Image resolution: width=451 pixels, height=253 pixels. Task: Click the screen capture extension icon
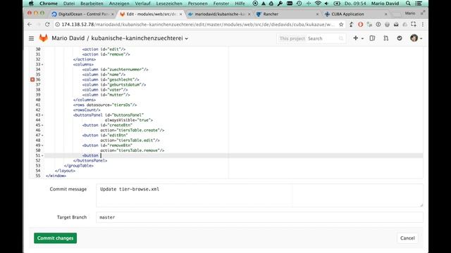click(414, 25)
